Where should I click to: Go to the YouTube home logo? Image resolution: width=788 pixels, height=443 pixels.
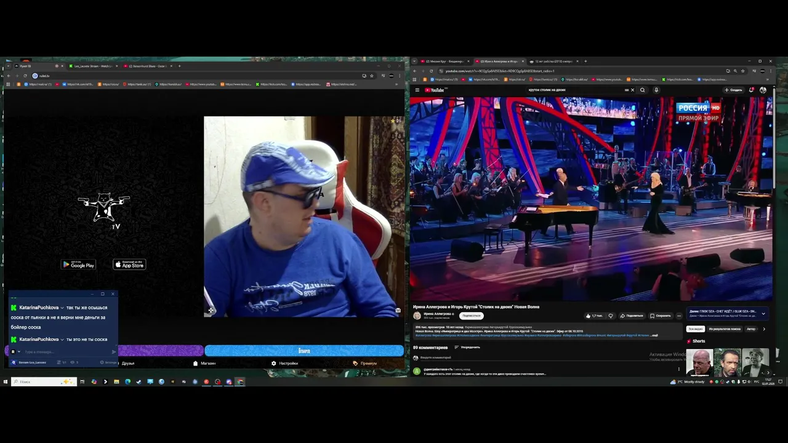[435, 90]
